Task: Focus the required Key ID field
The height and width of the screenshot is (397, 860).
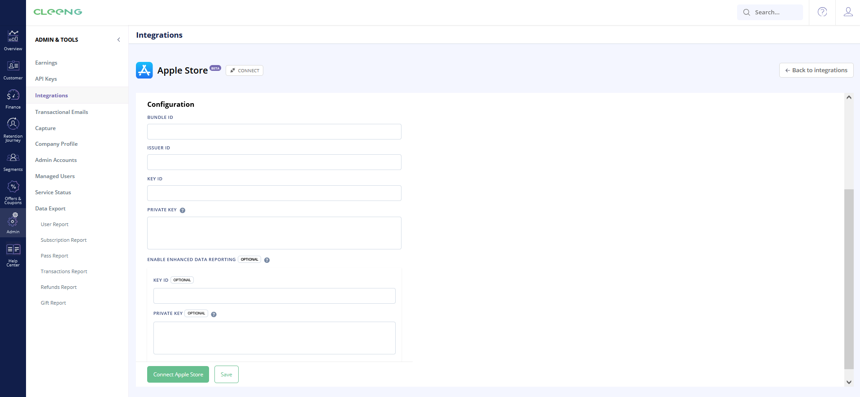Action: coord(274,193)
